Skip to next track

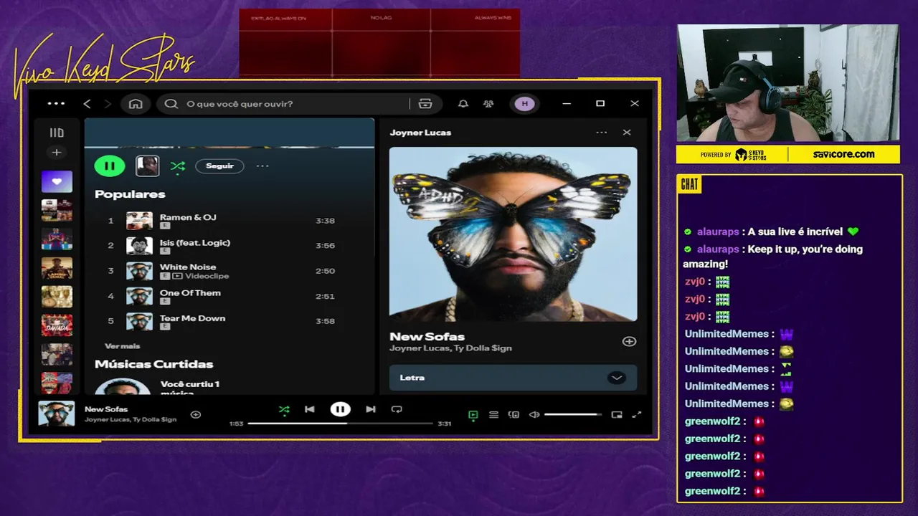(371, 409)
